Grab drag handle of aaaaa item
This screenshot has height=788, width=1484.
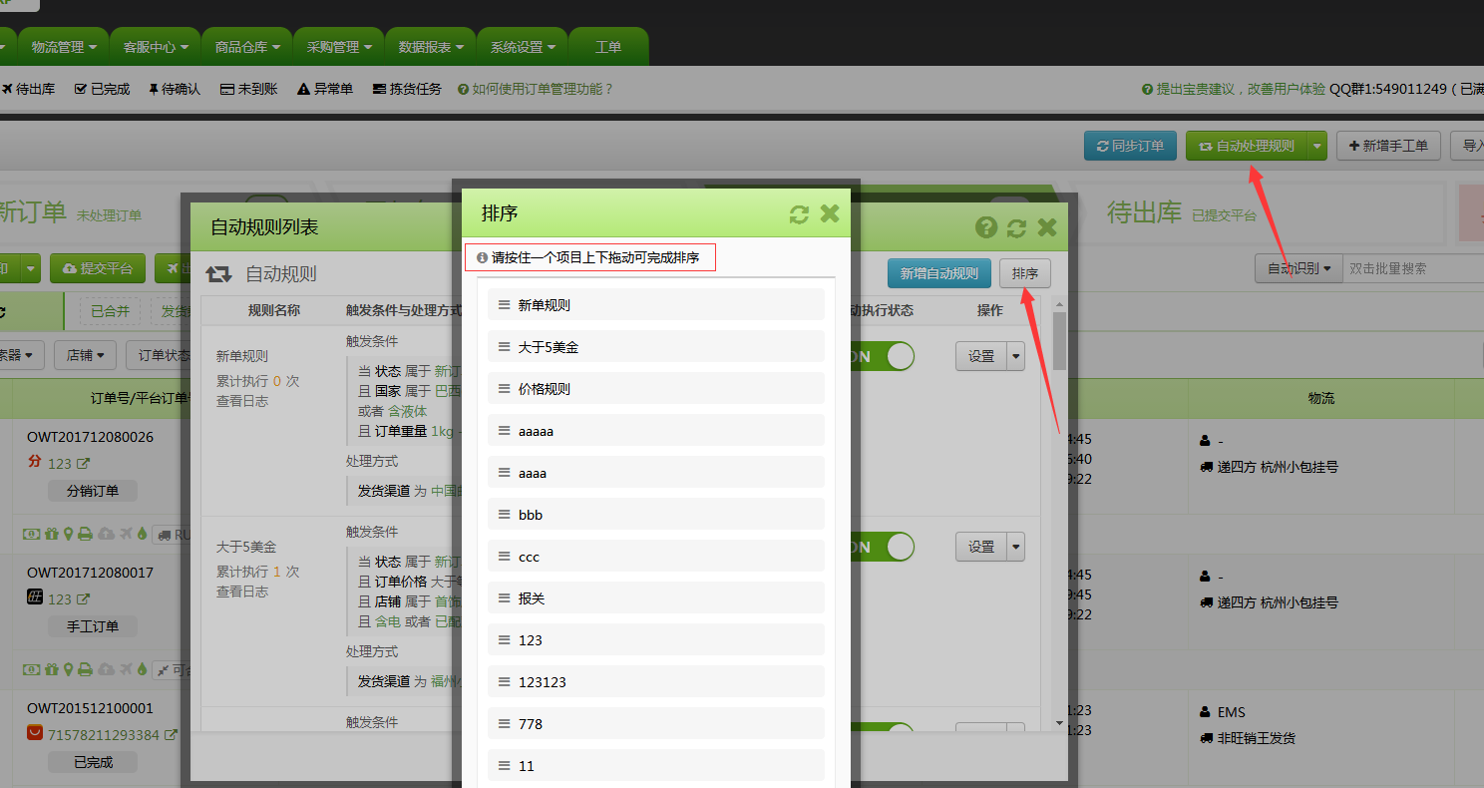tap(505, 431)
